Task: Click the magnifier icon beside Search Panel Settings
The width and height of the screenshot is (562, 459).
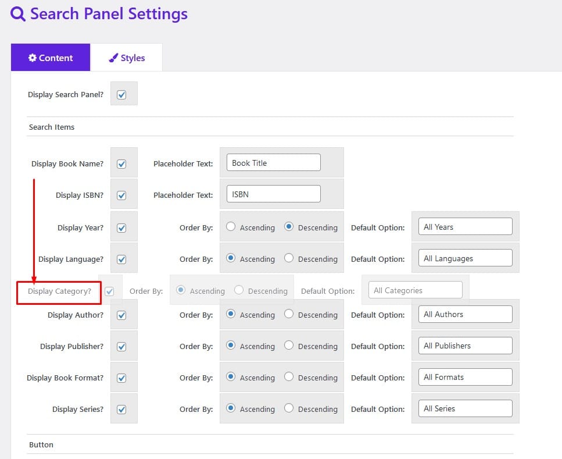Action: tap(17, 14)
